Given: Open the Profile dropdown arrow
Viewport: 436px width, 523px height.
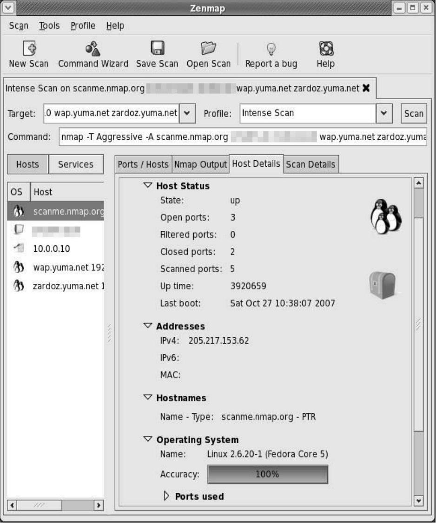Looking at the screenshot, I should click(384, 113).
